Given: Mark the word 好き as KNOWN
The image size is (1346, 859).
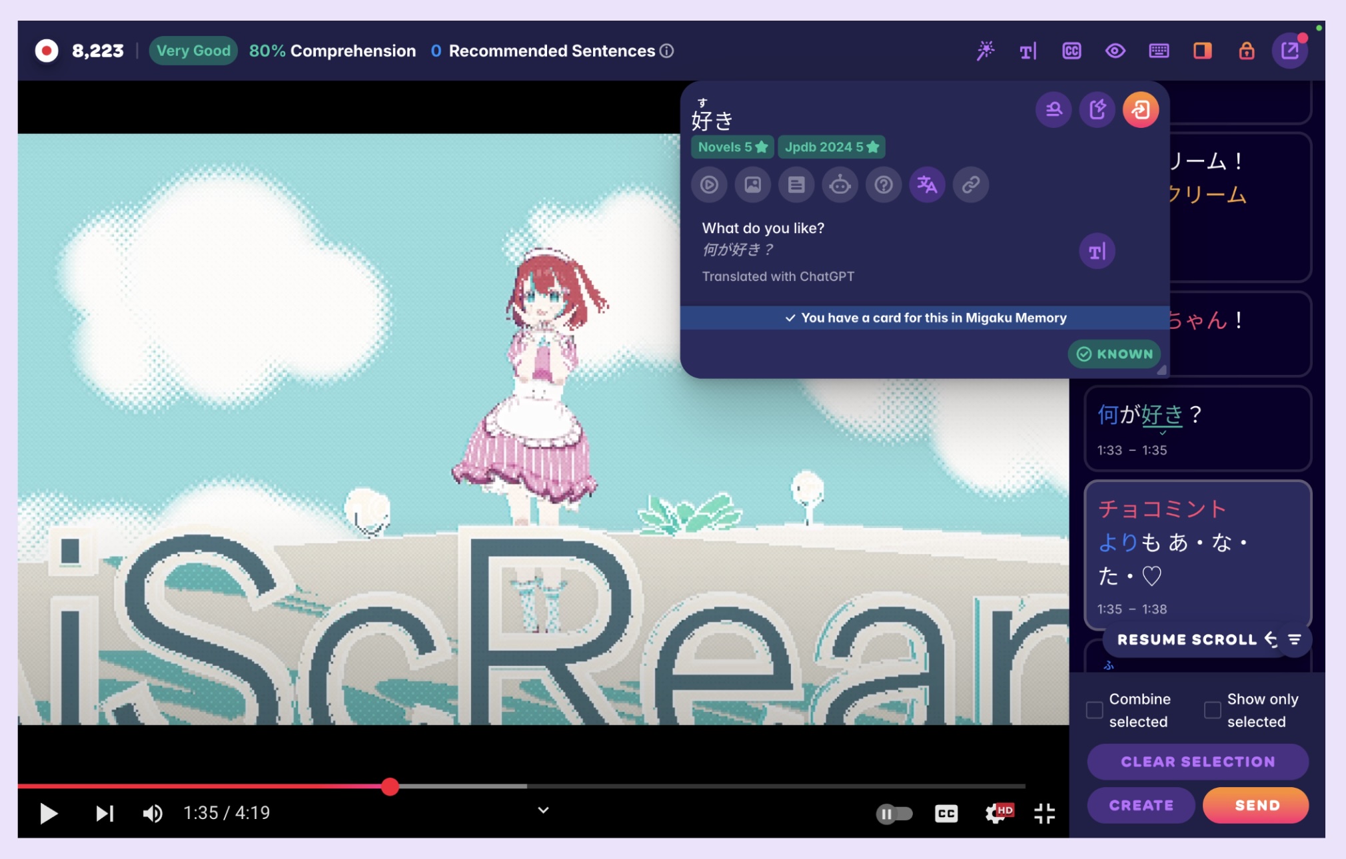Looking at the screenshot, I should pyautogui.click(x=1115, y=354).
